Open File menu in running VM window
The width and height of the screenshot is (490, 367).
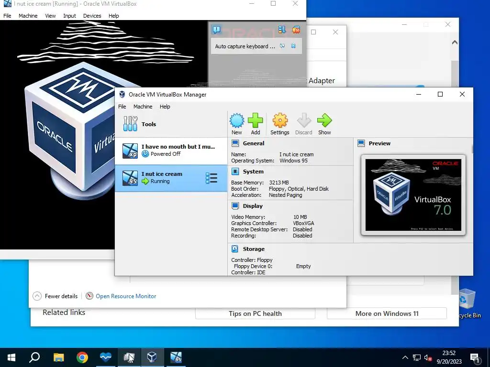(x=7, y=16)
